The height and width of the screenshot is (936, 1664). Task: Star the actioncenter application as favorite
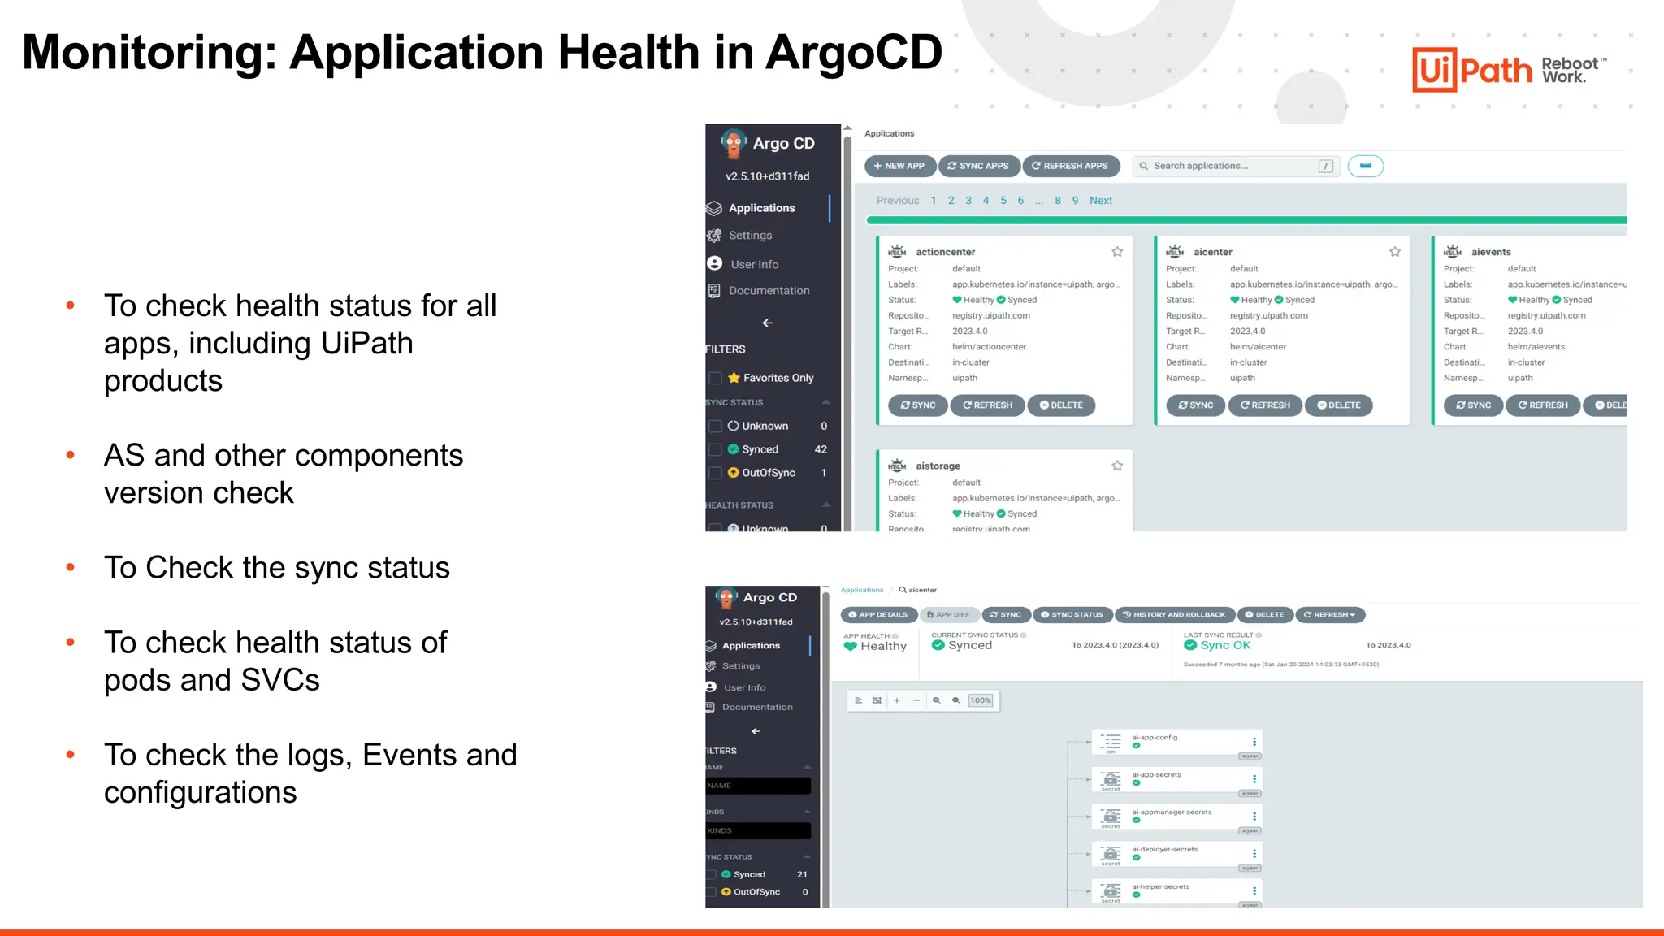[x=1117, y=252]
